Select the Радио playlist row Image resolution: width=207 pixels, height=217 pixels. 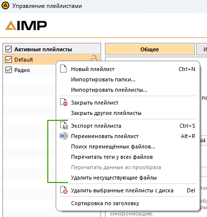coord(30,70)
